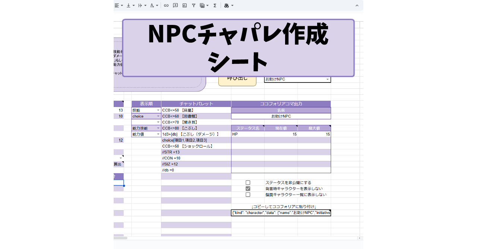Insert a comment using the comment icon
This screenshot has width=477, height=249.
(x=175, y=6)
